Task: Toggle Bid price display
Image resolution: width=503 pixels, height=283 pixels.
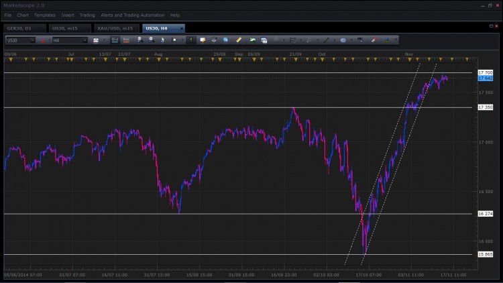Action: point(115,40)
